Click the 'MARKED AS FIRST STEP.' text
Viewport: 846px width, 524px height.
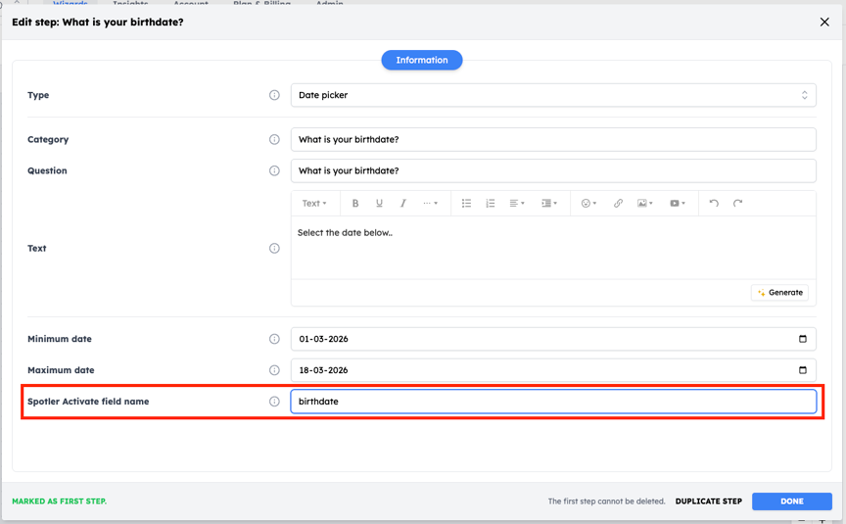(60, 501)
